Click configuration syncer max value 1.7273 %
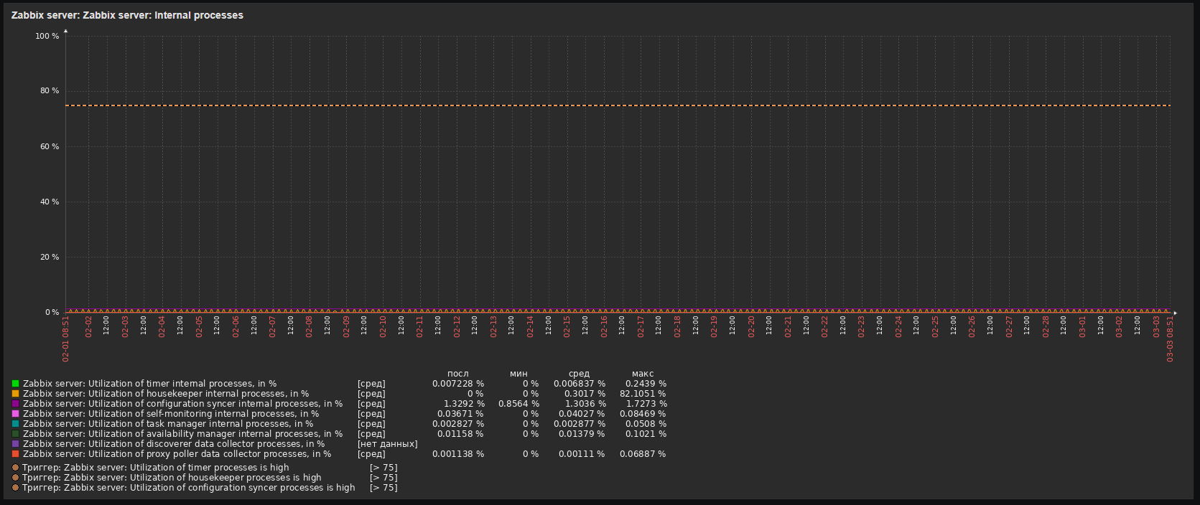This screenshot has width=1200, height=505. point(646,404)
